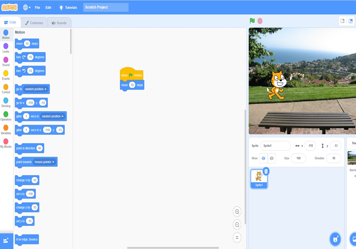Screen dimensions: 356x249
Task: Click the block palette vertical scrollbar
Action: coord(71,41)
